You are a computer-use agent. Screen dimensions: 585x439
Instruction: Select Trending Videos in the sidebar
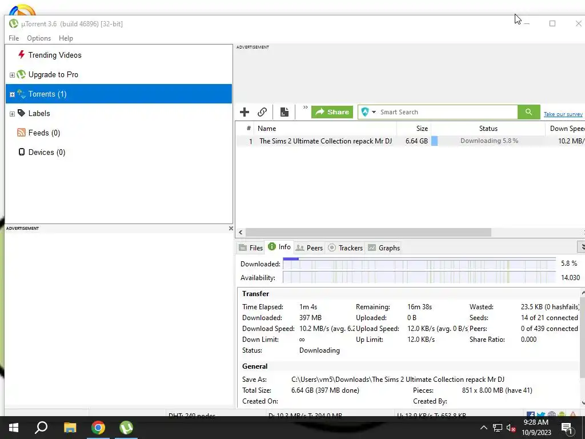(54, 55)
